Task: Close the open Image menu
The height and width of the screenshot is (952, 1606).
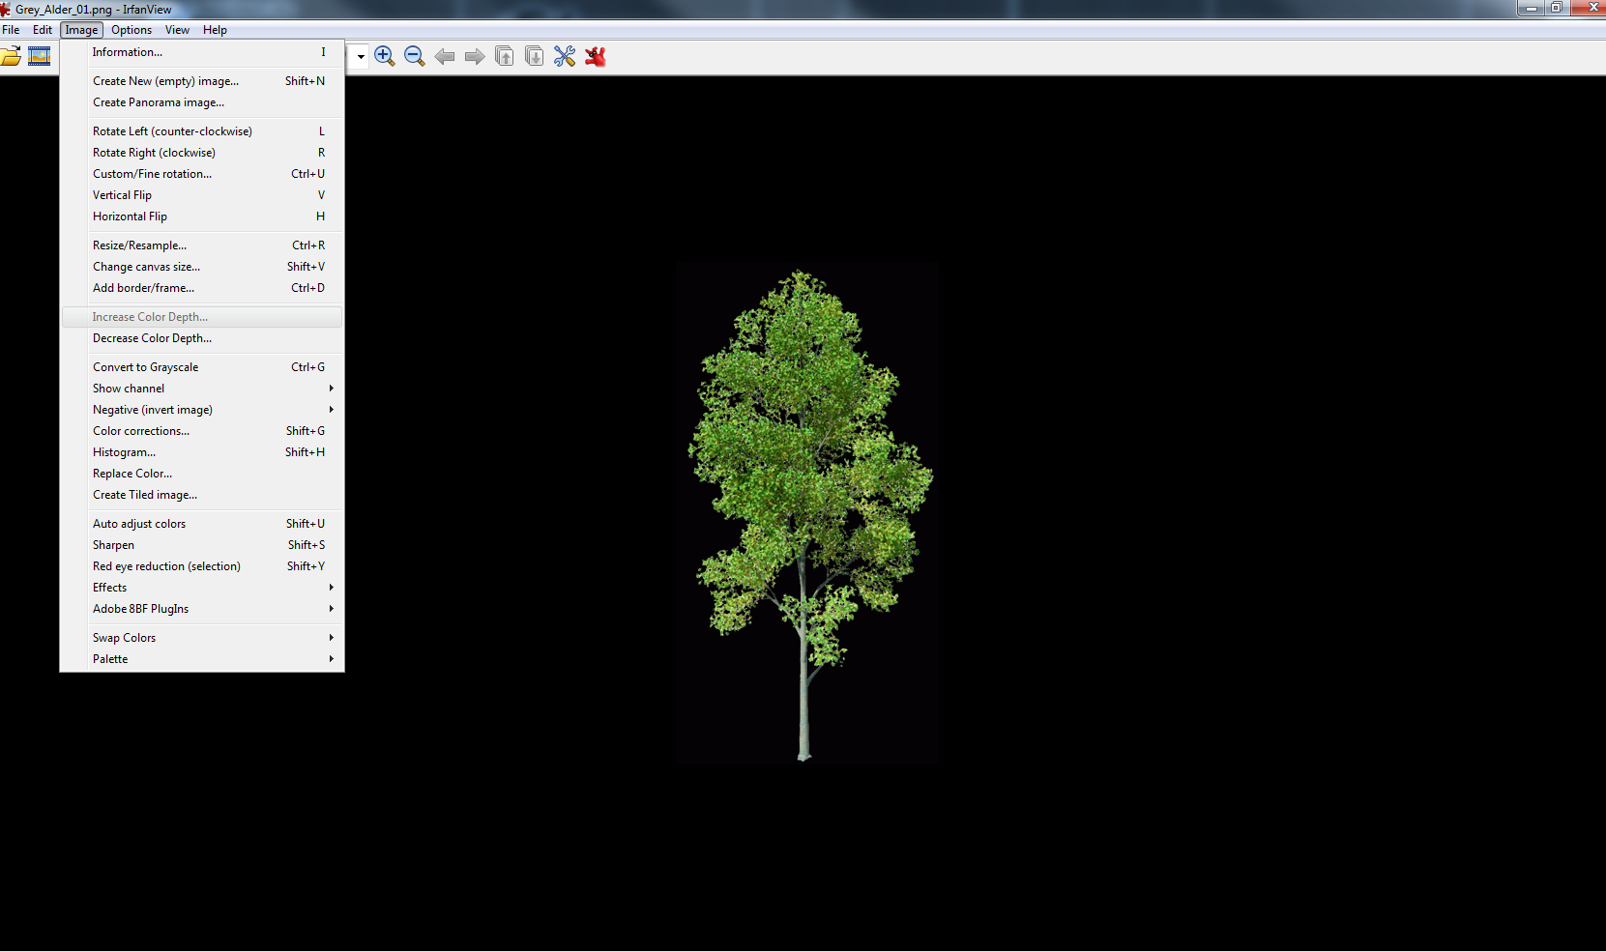Action: point(81,30)
